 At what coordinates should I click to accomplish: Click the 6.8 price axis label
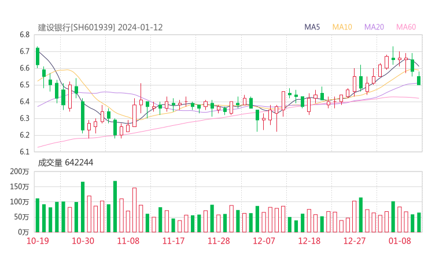[x=24, y=35]
